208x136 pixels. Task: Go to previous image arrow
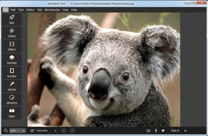click(64, 131)
